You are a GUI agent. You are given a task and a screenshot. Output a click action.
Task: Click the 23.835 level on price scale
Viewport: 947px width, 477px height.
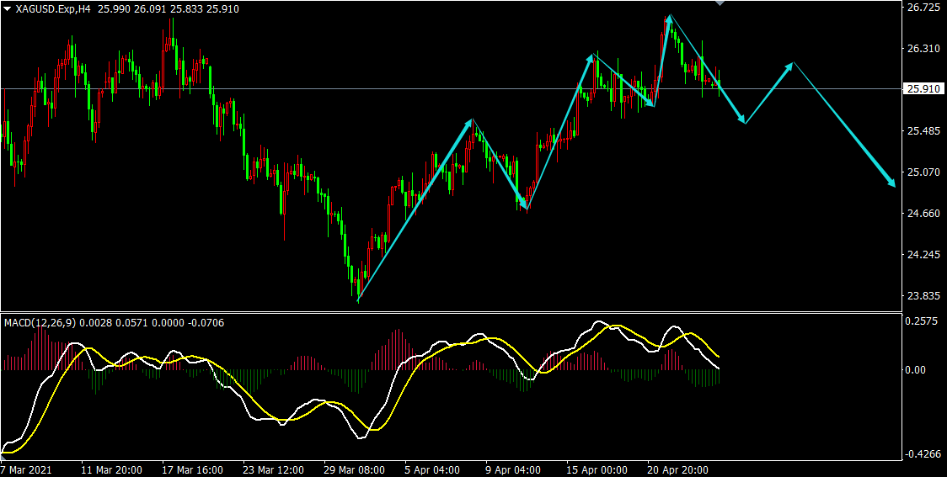(x=922, y=296)
